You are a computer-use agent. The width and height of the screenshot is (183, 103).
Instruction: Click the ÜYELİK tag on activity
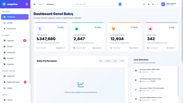click(153, 81)
